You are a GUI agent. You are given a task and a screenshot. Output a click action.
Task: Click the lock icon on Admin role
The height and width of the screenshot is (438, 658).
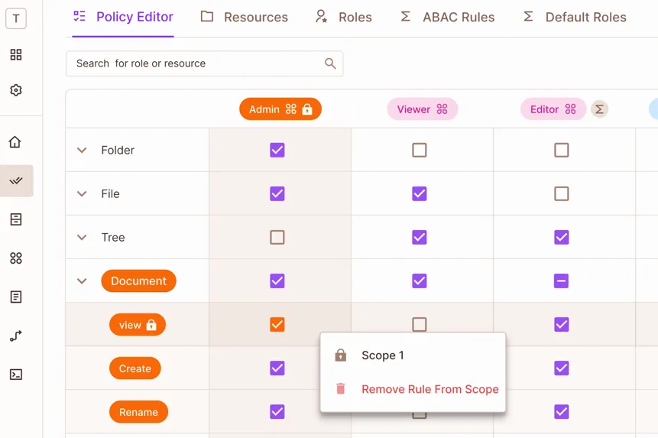307,109
